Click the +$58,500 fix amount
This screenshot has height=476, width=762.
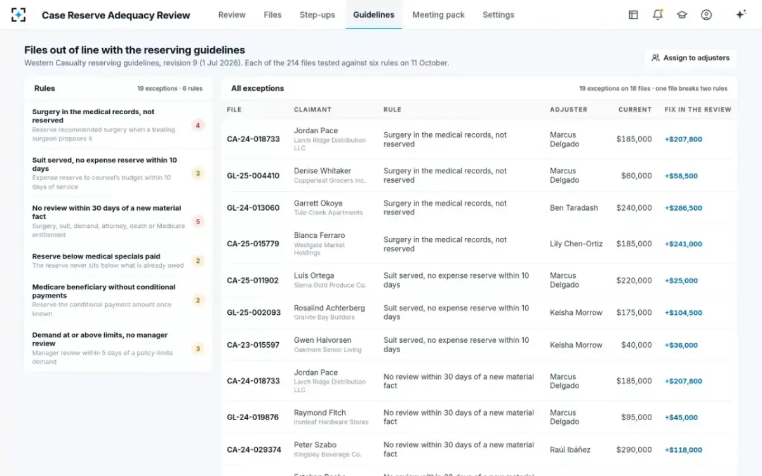tap(681, 176)
